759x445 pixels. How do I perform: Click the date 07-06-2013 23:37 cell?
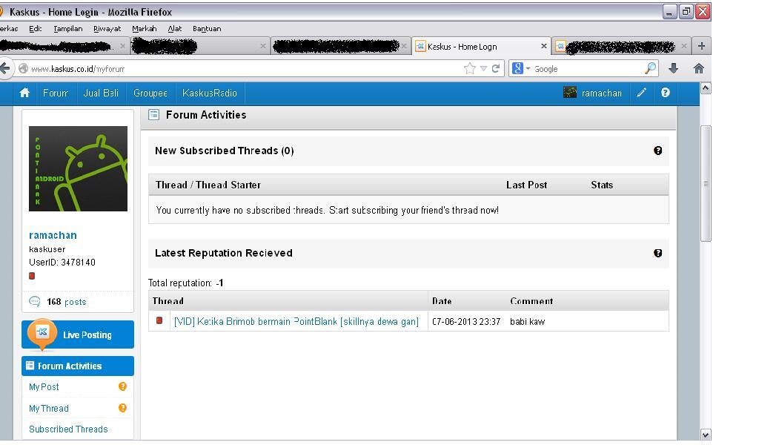click(x=466, y=322)
